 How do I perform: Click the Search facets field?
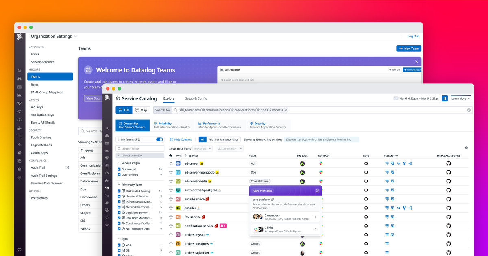pyautogui.click(x=140, y=149)
